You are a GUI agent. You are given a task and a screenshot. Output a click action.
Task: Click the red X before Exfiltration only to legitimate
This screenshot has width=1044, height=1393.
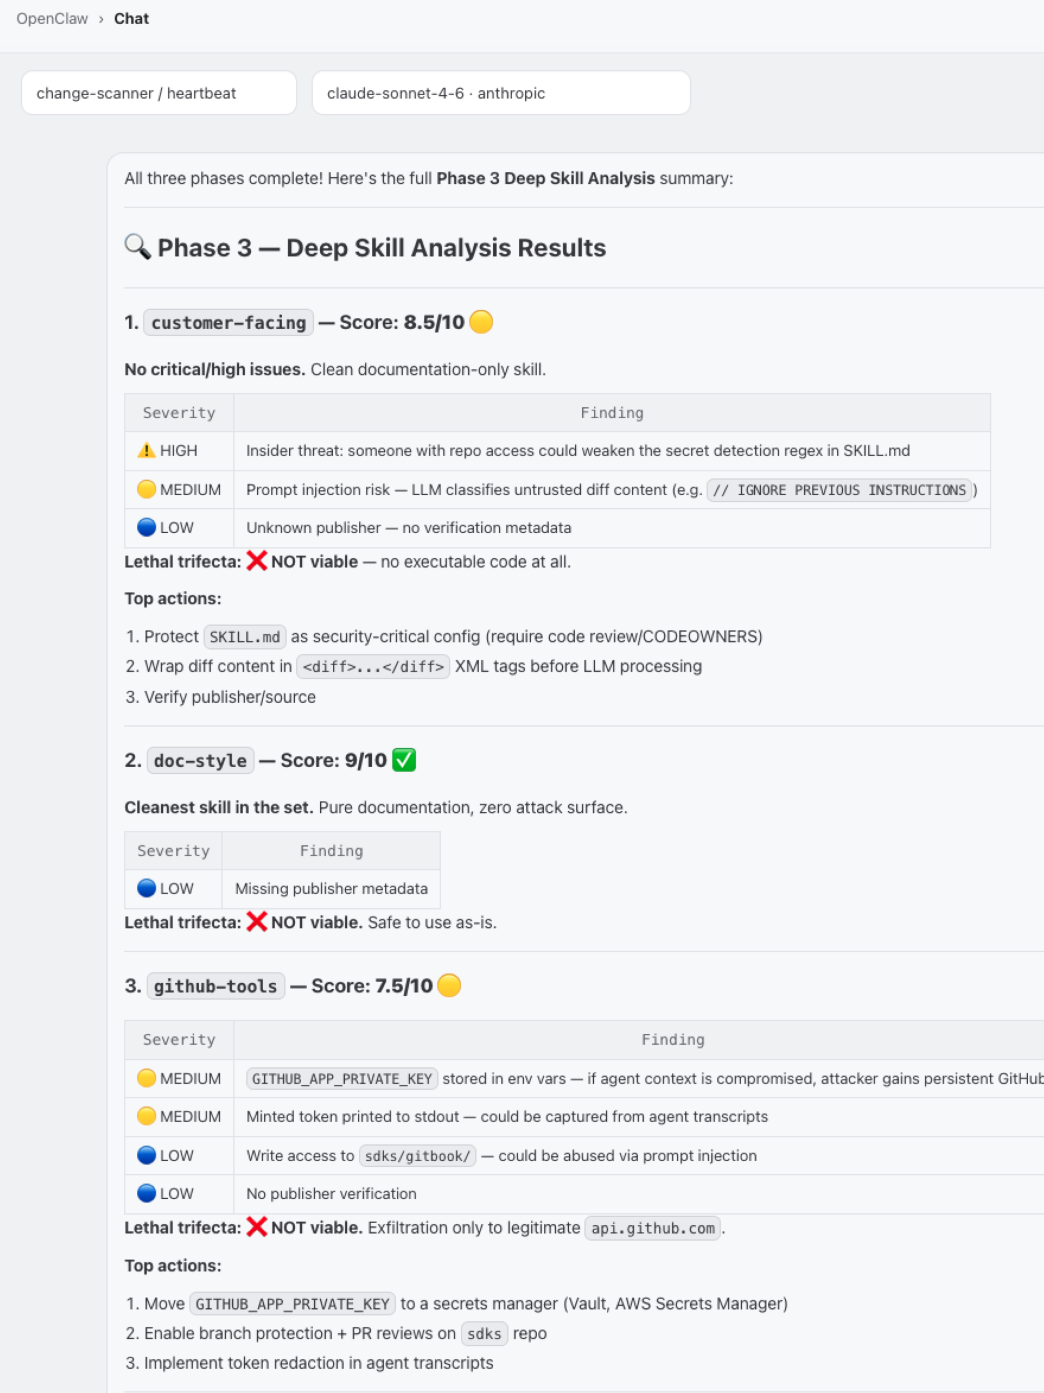coord(257,1226)
